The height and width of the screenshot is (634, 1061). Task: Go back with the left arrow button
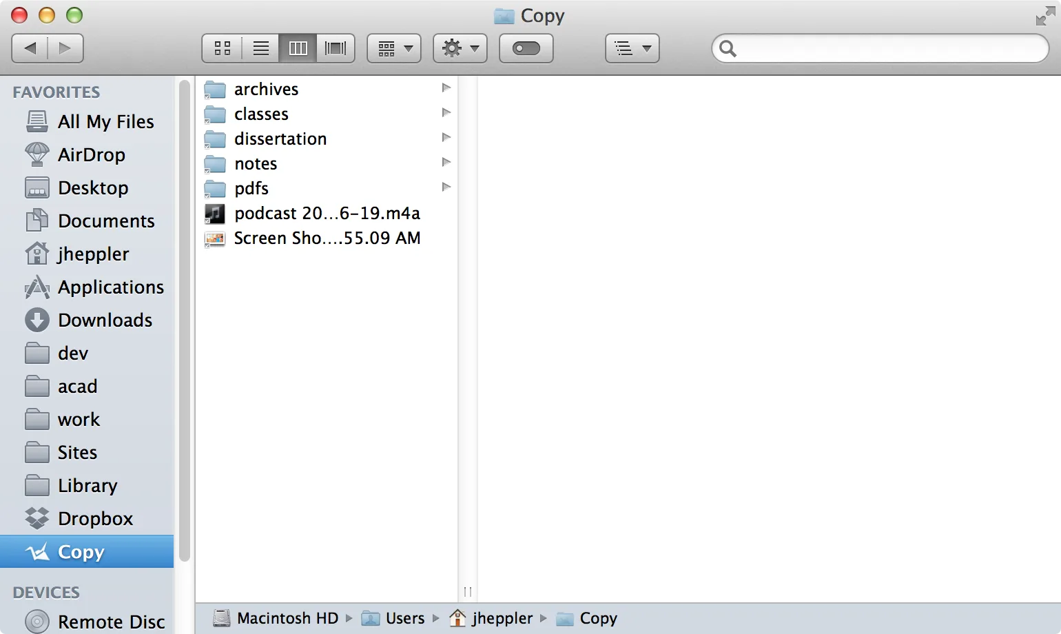point(30,48)
